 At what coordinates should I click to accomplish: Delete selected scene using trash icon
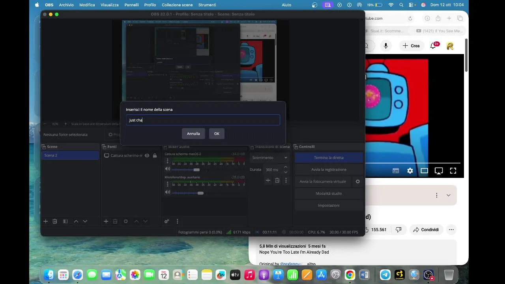tap(55, 221)
